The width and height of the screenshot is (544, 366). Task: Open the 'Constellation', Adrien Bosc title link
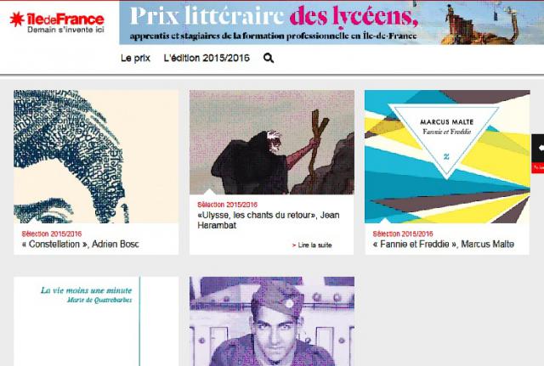[x=81, y=244]
